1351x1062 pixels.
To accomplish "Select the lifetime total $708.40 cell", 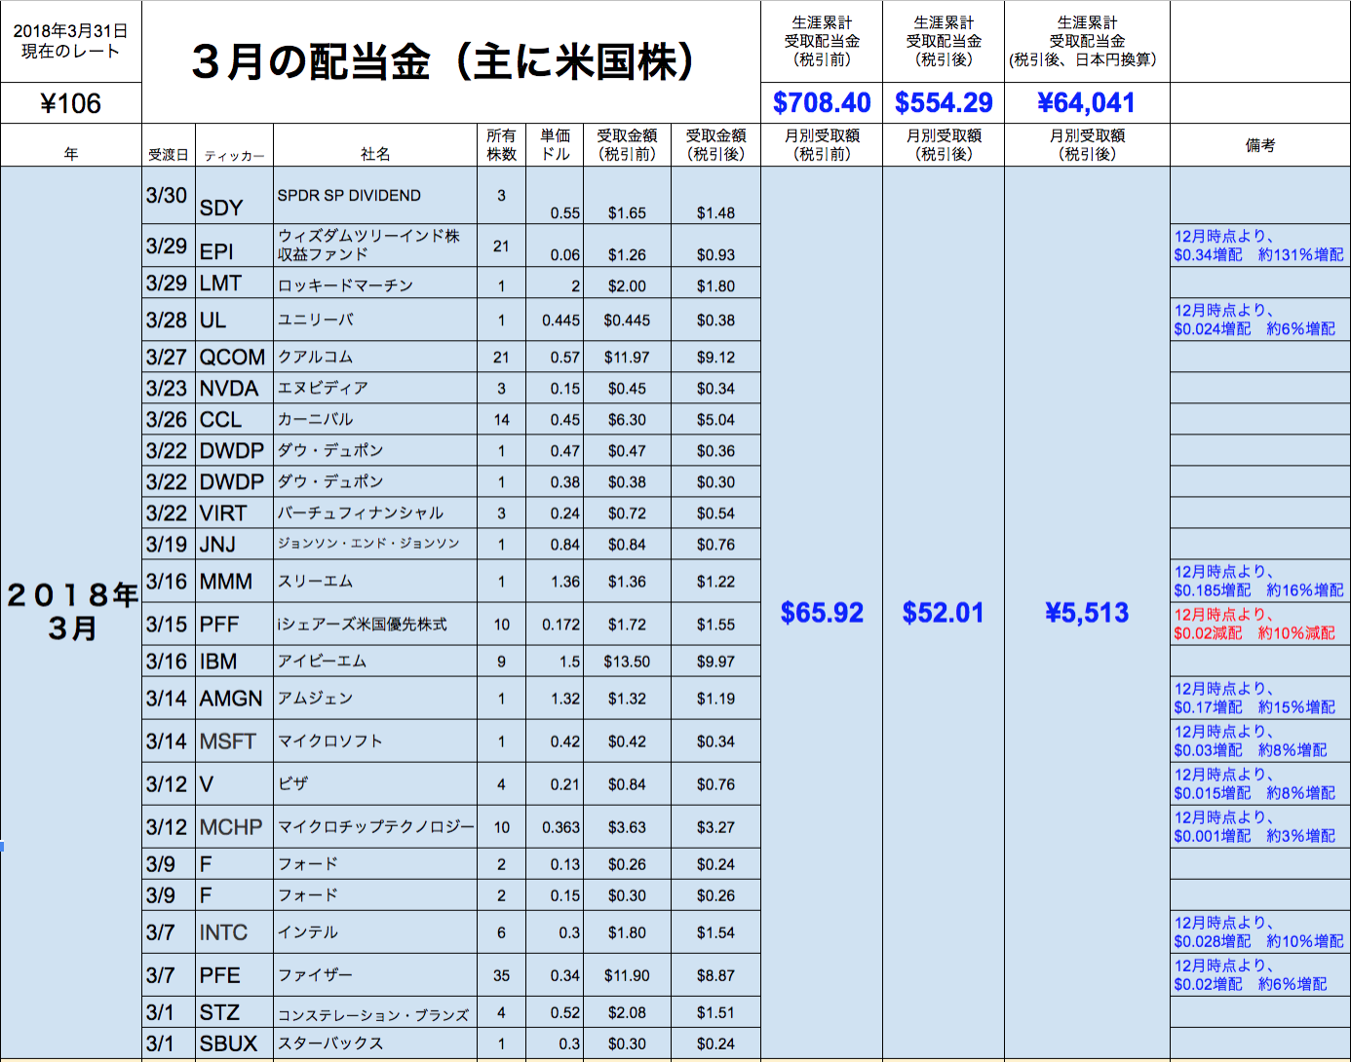I will tap(822, 103).
